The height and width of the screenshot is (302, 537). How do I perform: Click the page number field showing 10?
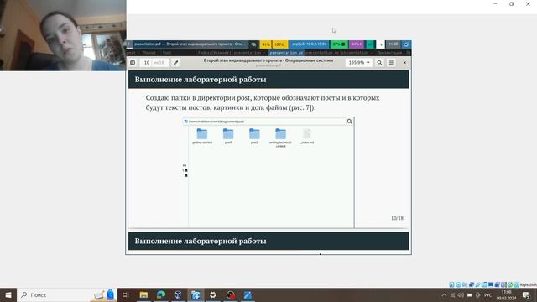pyautogui.click(x=147, y=63)
